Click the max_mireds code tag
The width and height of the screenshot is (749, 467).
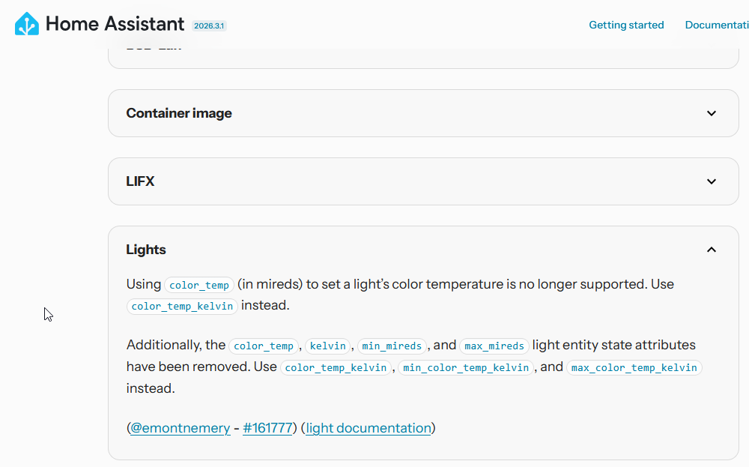tap(494, 346)
